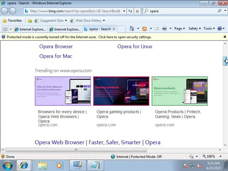The width and height of the screenshot is (228, 171).
Task: Open Opera for Linux link
Action: 135,46
